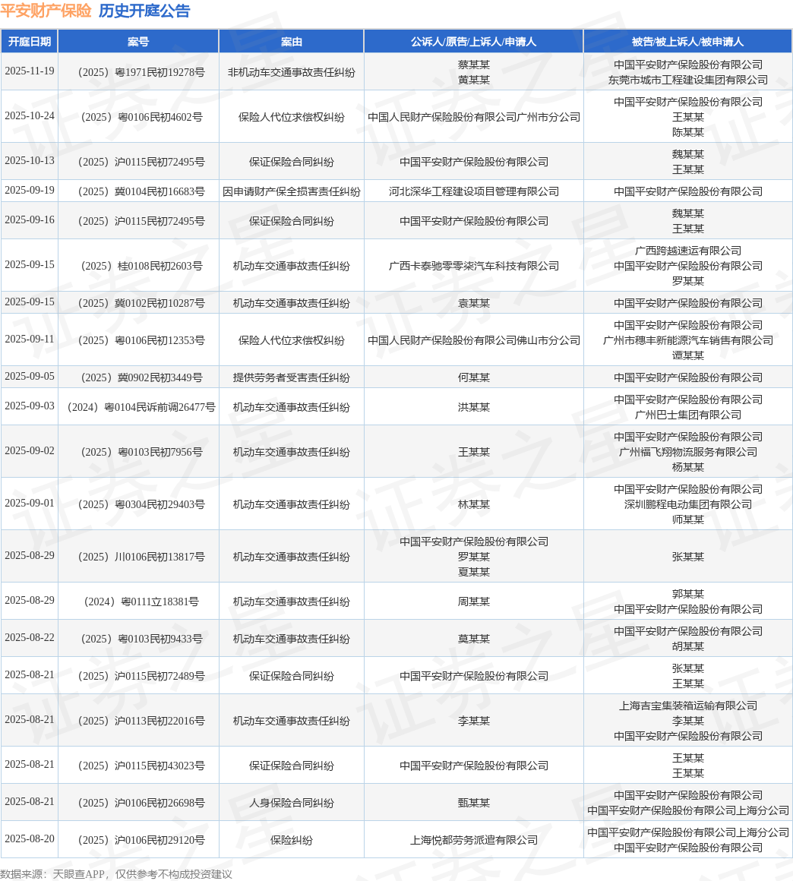
Task: Click plaintiff 何某某
Action: tap(474, 377)
